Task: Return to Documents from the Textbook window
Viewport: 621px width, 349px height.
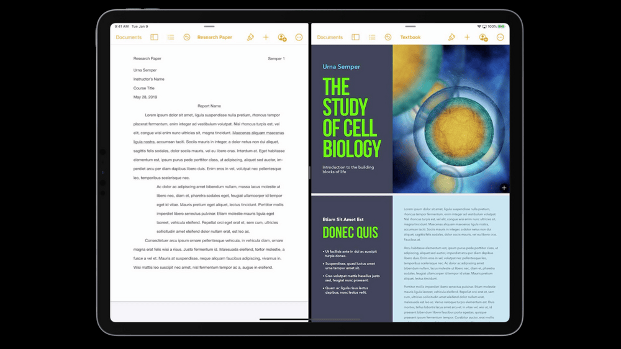Action: [330, 37]
